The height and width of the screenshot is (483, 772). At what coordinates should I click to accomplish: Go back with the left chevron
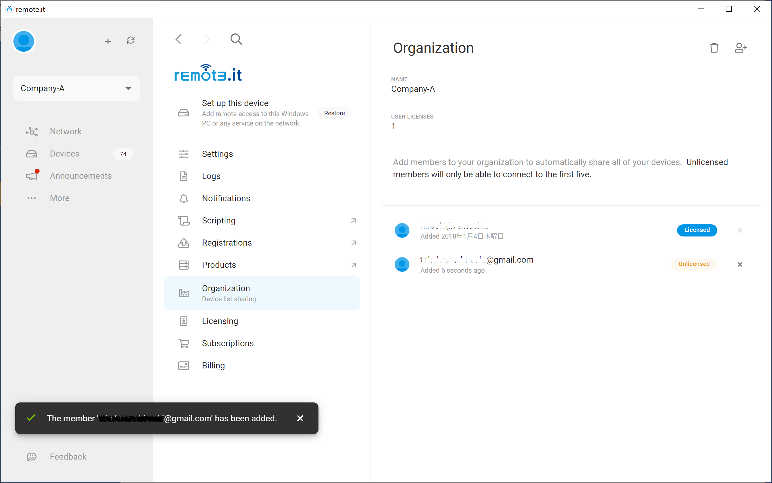pyautogui.click(x=179, y=40)
